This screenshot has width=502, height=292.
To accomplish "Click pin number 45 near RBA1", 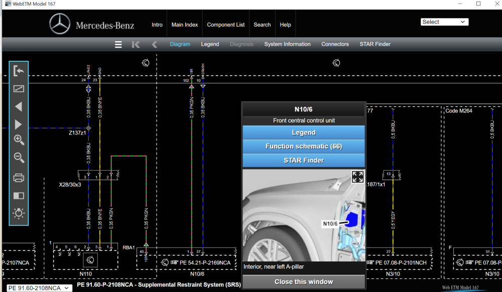I will [x=142, y=252].
